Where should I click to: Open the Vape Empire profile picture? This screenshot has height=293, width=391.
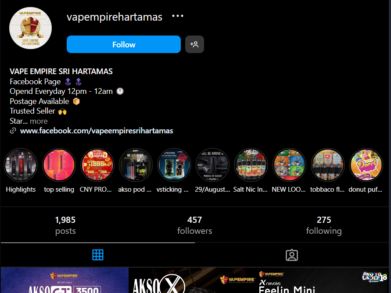point(30,28)
